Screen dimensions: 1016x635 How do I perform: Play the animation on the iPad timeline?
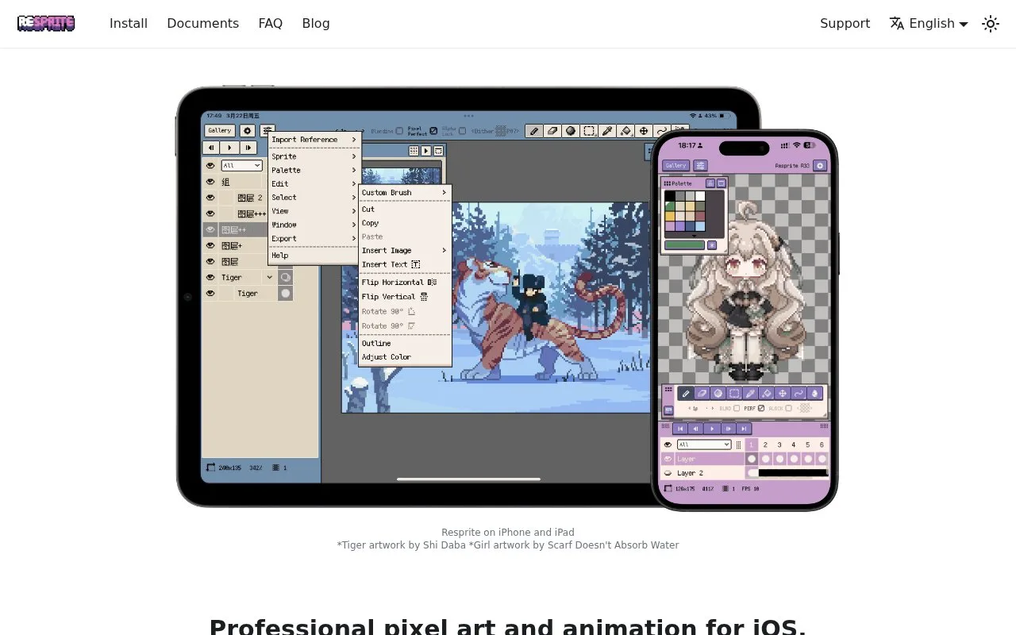(x=229, y=148)
